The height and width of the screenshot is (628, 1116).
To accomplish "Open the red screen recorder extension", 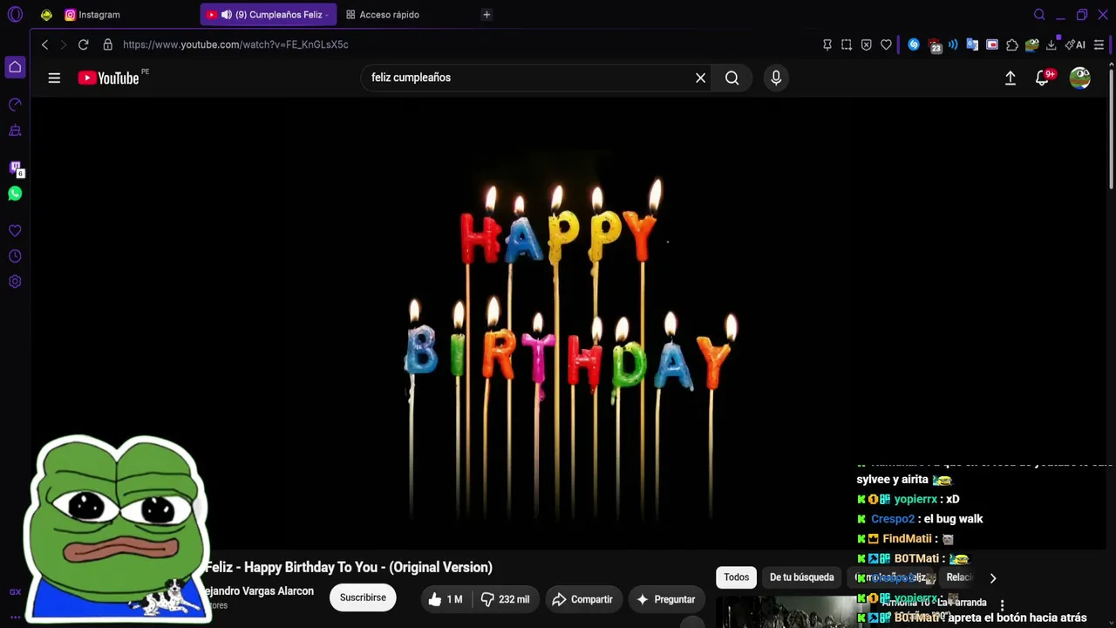I will coord(992,44).
